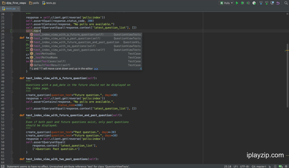Open the UTF-8 encoding selector

245,167
